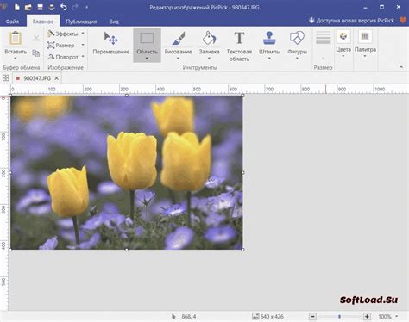Choose the Заливка fill bucket tool
Screen dimensions: 409x322
coord(209,44)
